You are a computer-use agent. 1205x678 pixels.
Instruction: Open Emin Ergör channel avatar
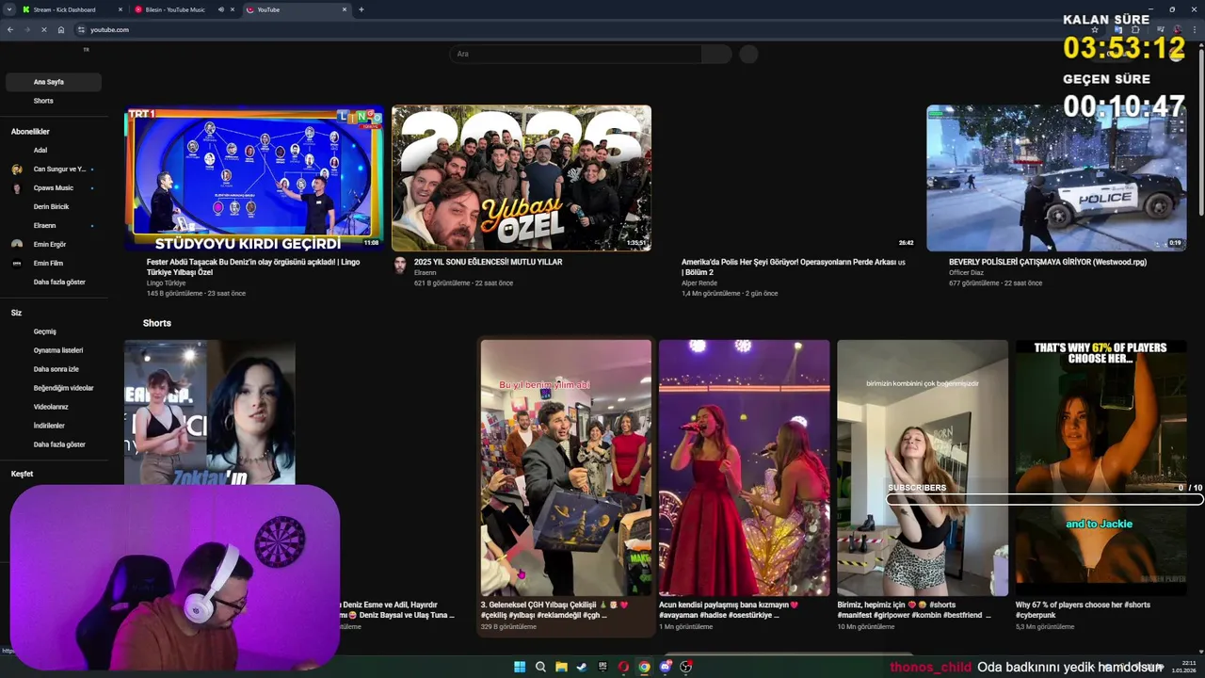(17, 245)
